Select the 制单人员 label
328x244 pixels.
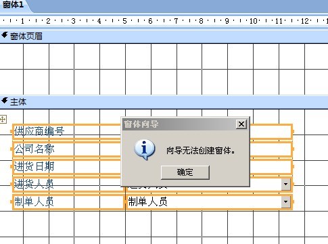pos(68,201)
